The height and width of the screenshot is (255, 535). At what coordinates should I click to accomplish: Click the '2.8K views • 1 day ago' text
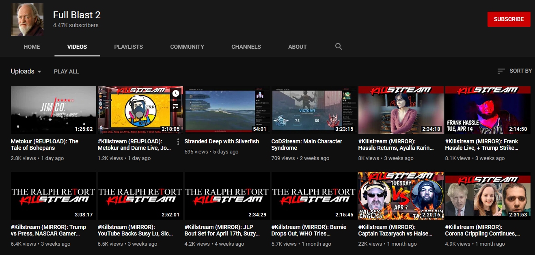[37, 158]
